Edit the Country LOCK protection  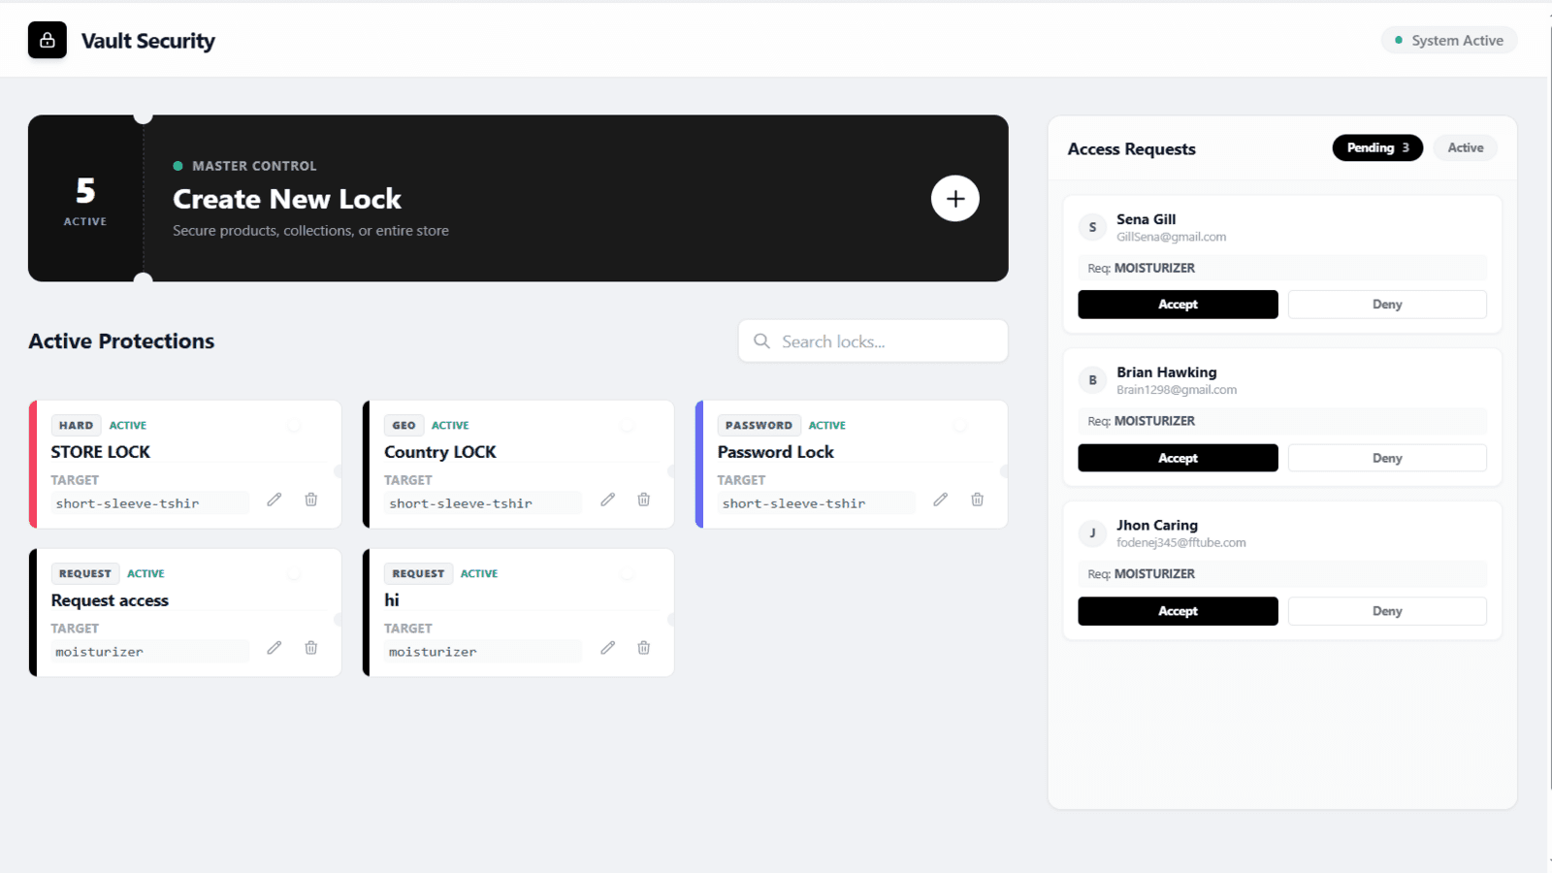click(607, 500)
